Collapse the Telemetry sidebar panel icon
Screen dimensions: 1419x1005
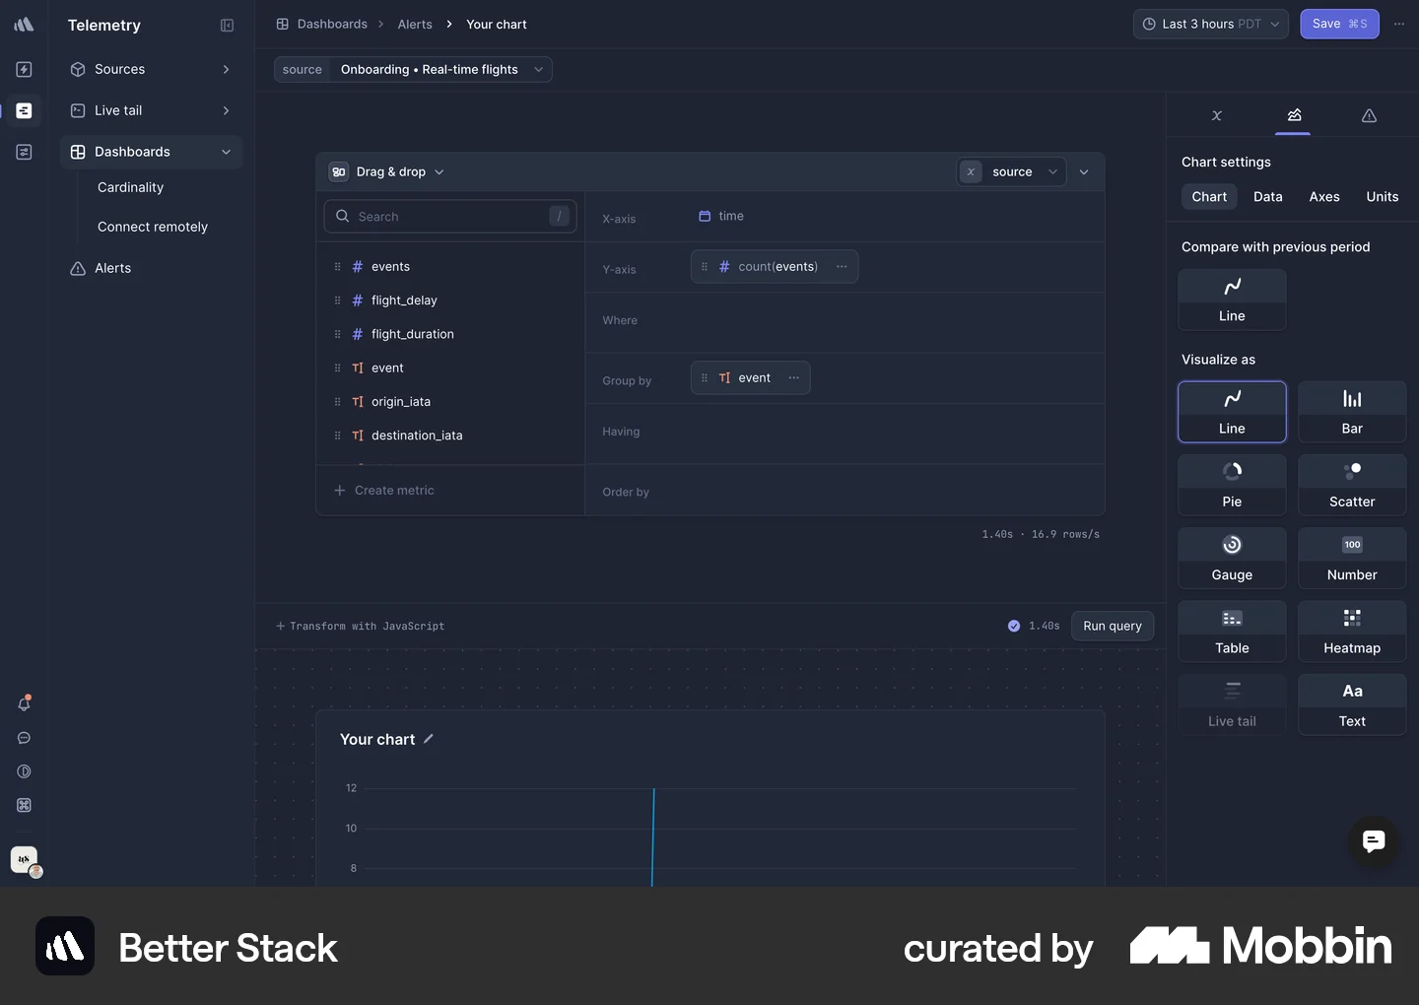[227, 26]
